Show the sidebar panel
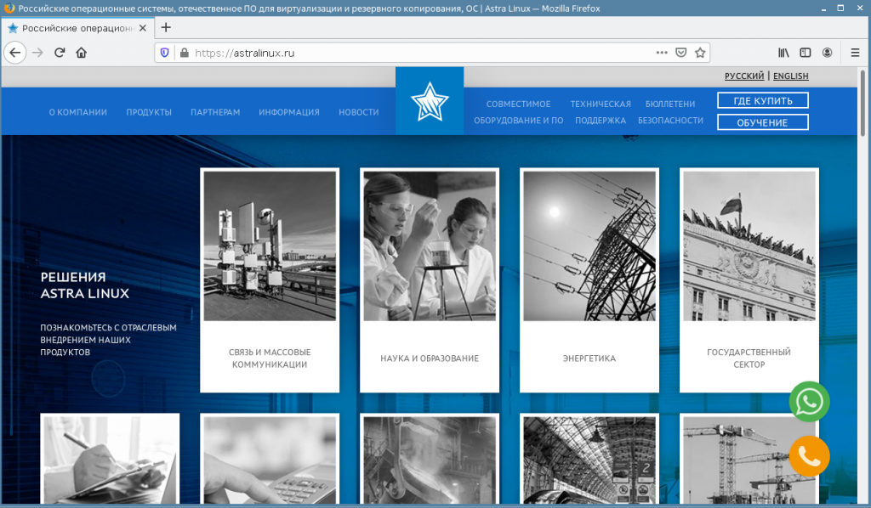This screenshot has height=508, width=871. point(805,53)
